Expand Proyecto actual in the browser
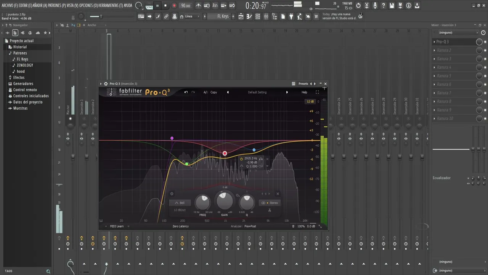The height and width of the screenshot is (275, 488). [21, 41]
